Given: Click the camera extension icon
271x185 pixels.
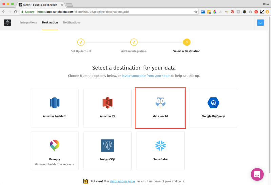Looking at the screenshot, I should (250, 12).
